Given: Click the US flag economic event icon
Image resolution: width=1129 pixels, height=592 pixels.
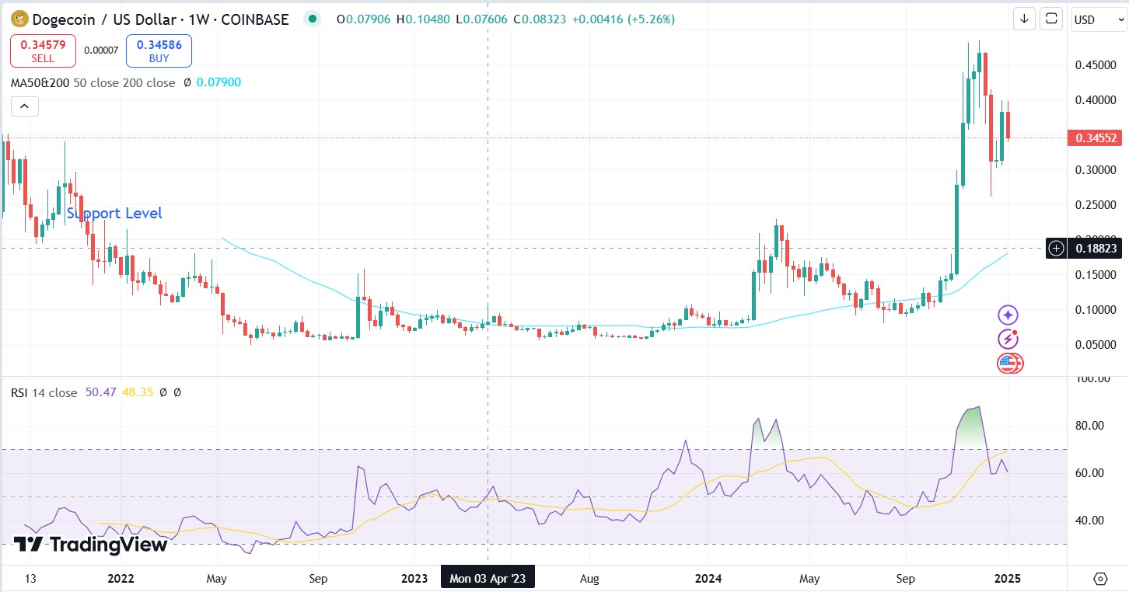Looking at the screenshot, I should click(1009, 363).
